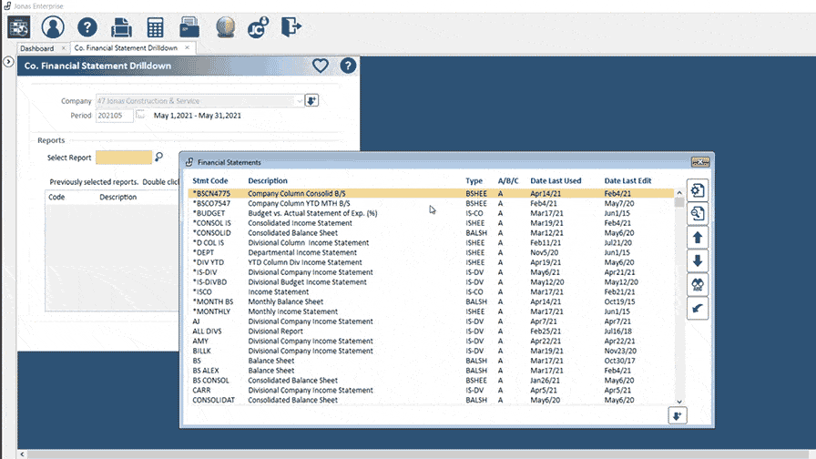816x459 pixels.
Task: Select the *ISCO Income Statement row
Action: tap(431, 292)
